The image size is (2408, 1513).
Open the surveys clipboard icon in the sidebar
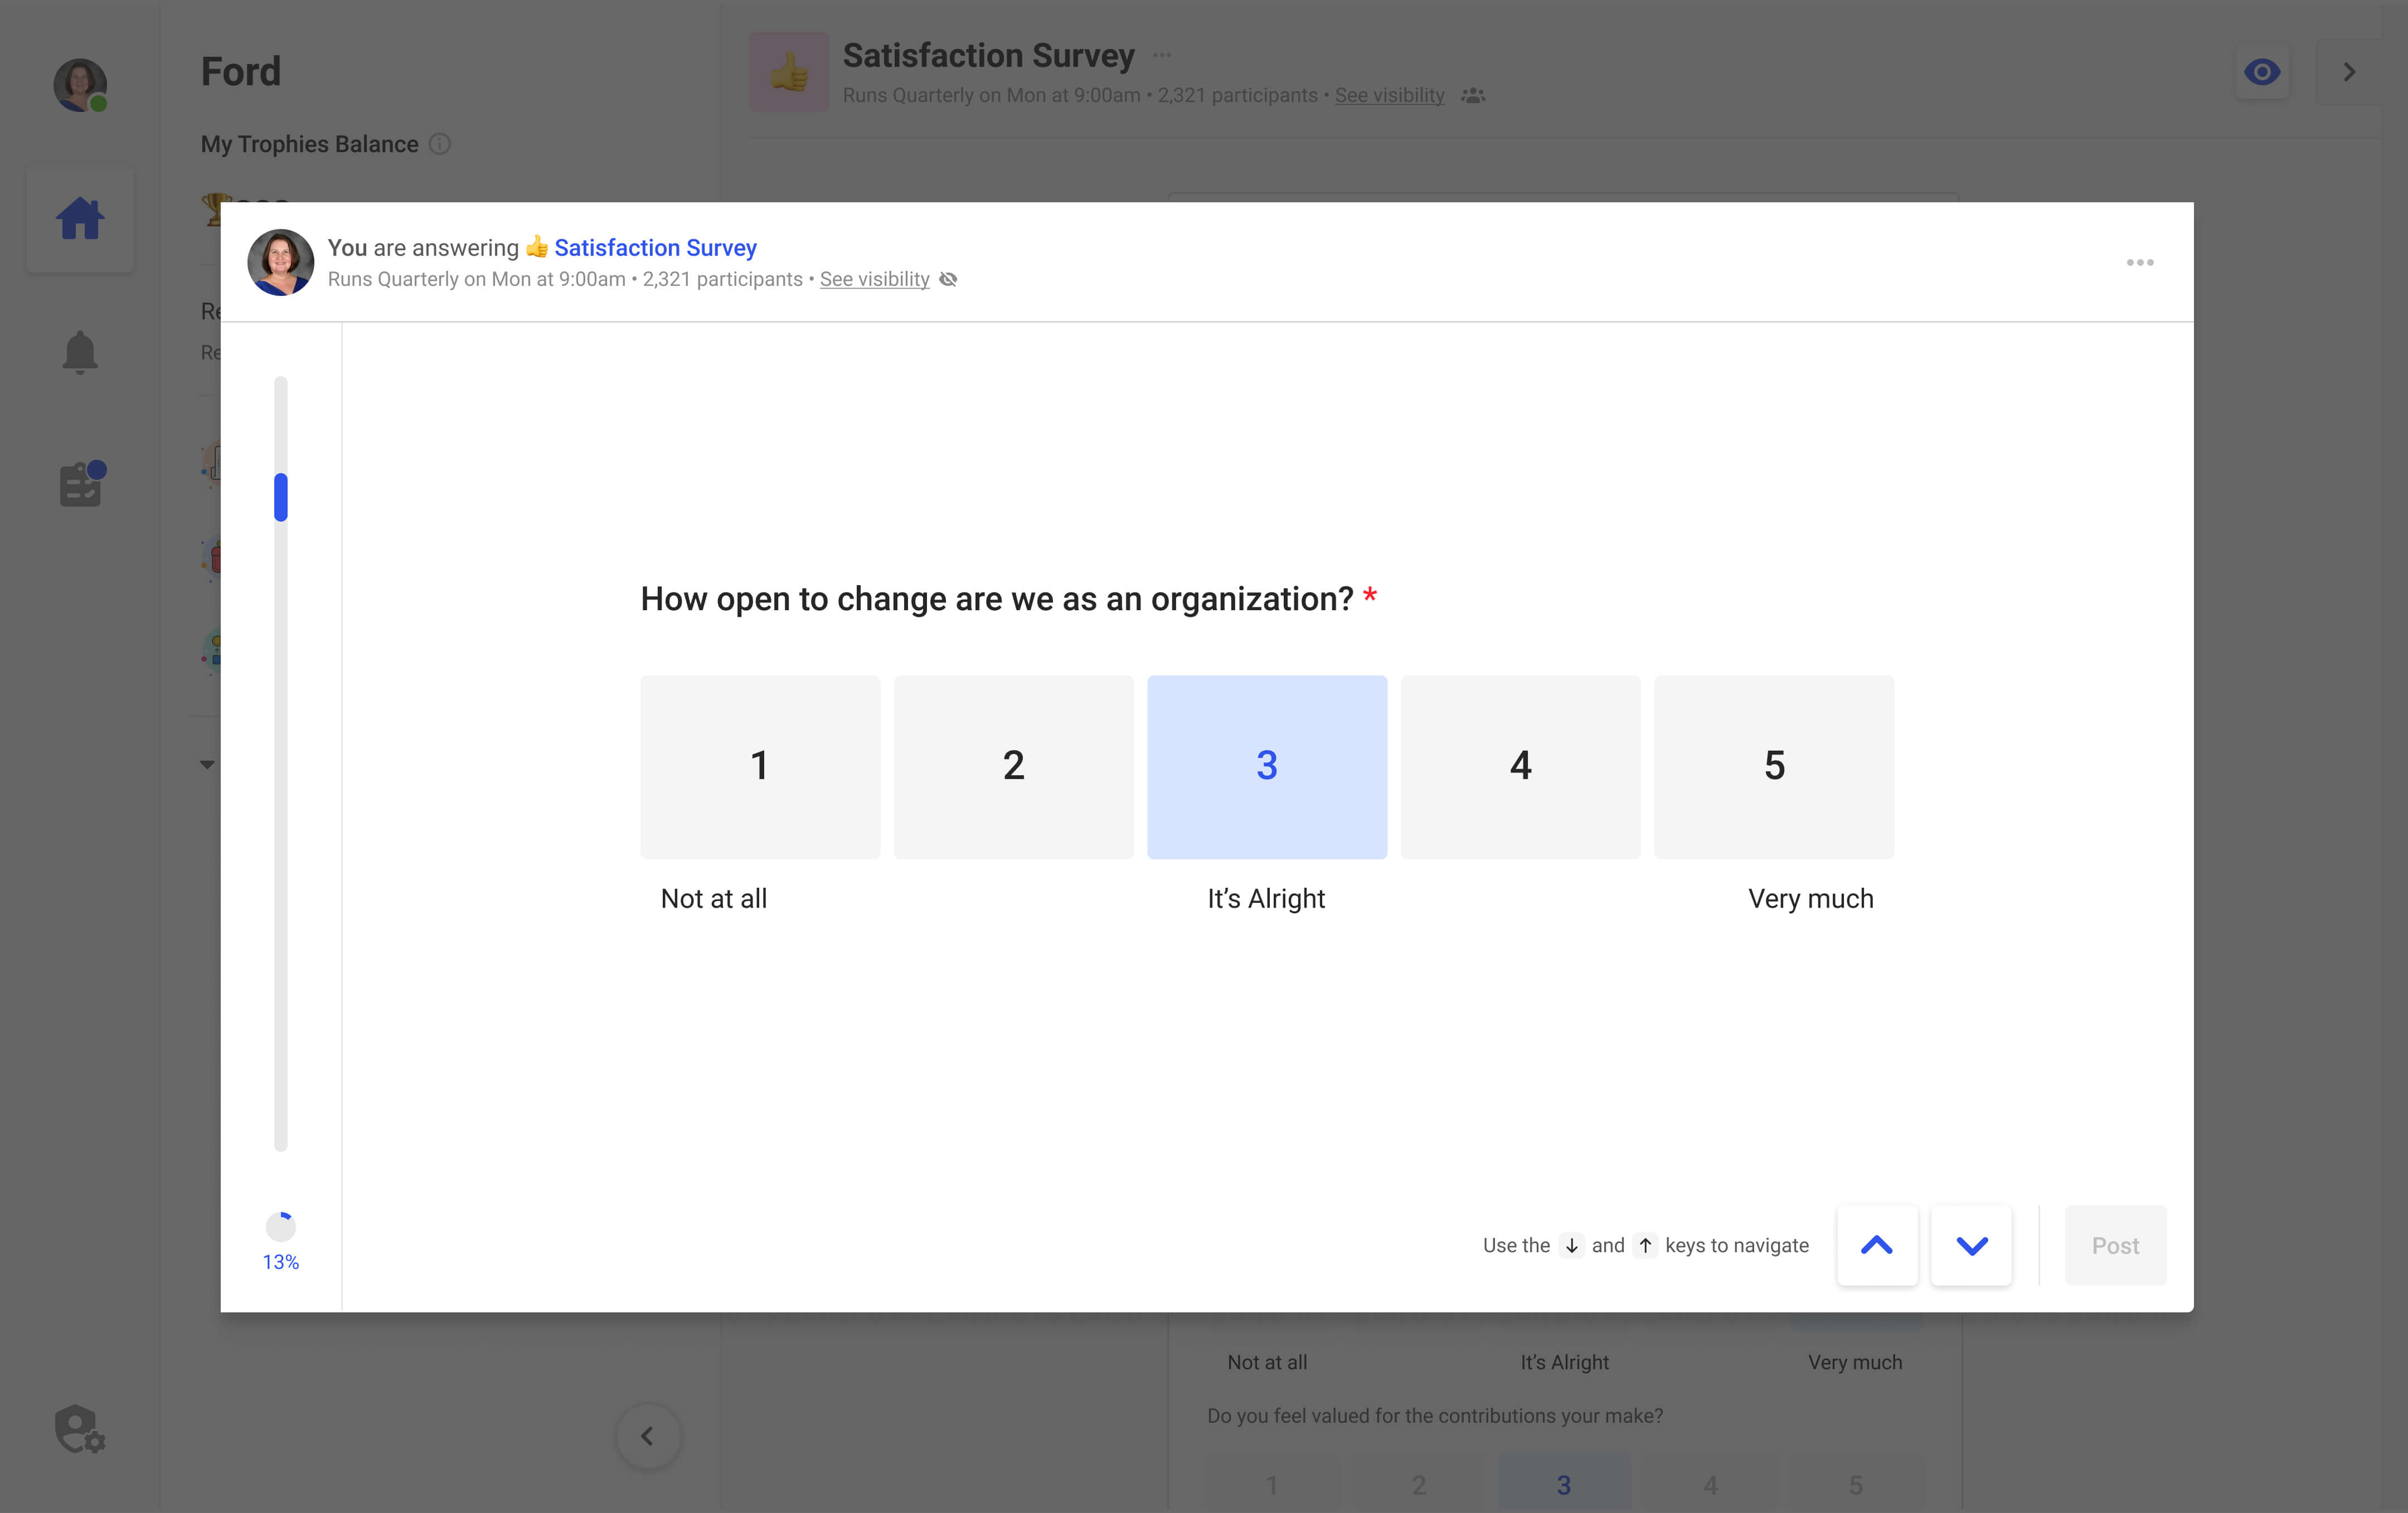tap(80, 484)
